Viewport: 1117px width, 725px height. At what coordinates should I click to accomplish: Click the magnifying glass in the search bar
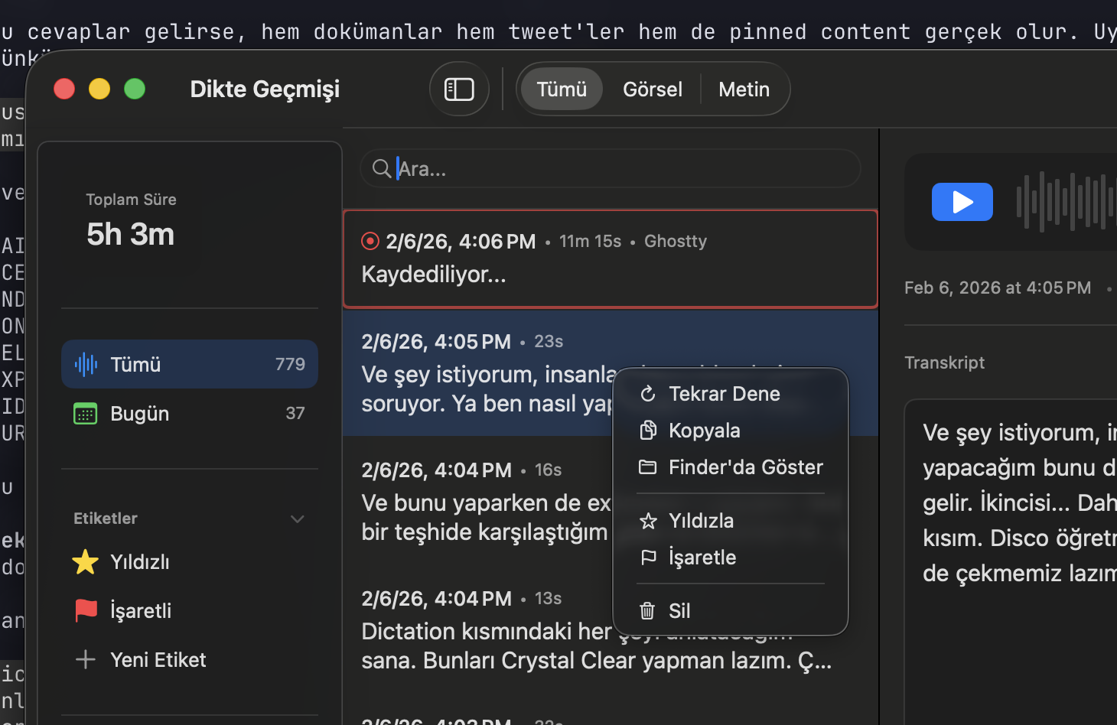pos(382,168)
